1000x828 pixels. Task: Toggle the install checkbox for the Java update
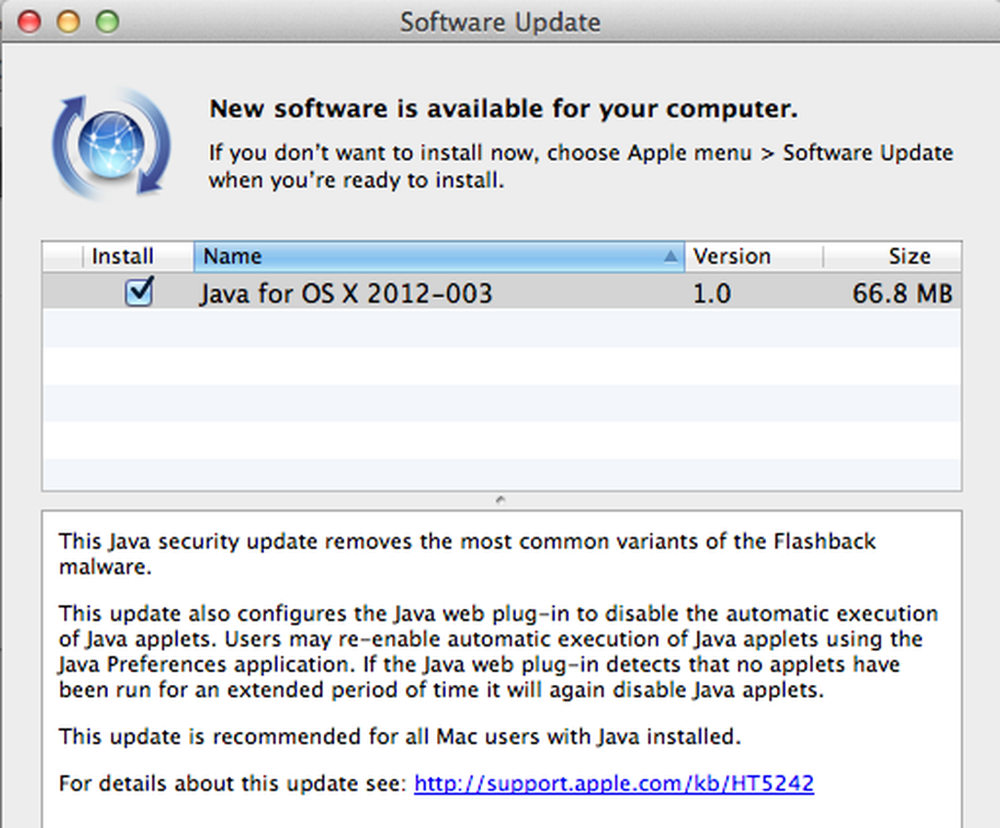tap(138, 292)
